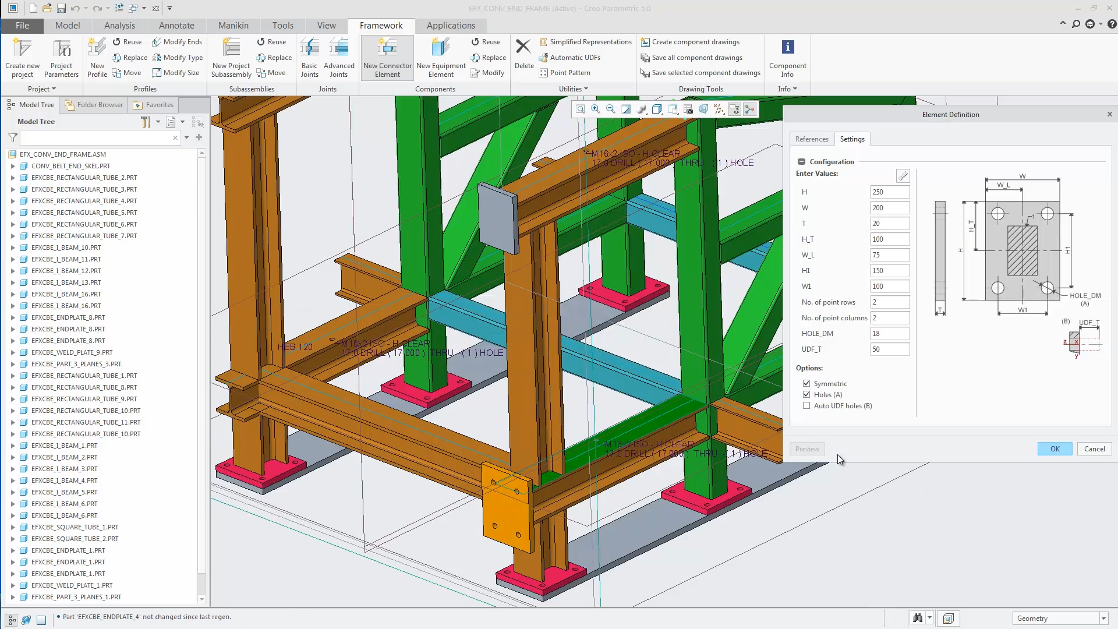Screen dimensions: 1118x629
Task: Activate New Connector Element
Action: point(387,58)
